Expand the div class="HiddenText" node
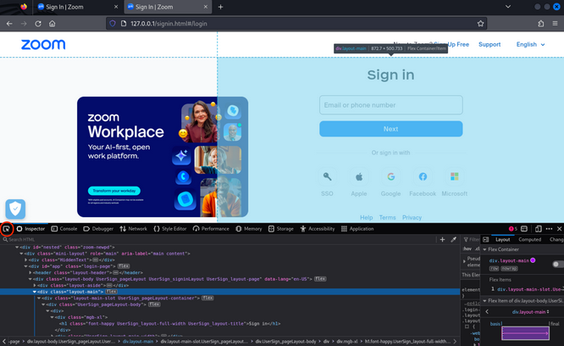 click(26, 260)
